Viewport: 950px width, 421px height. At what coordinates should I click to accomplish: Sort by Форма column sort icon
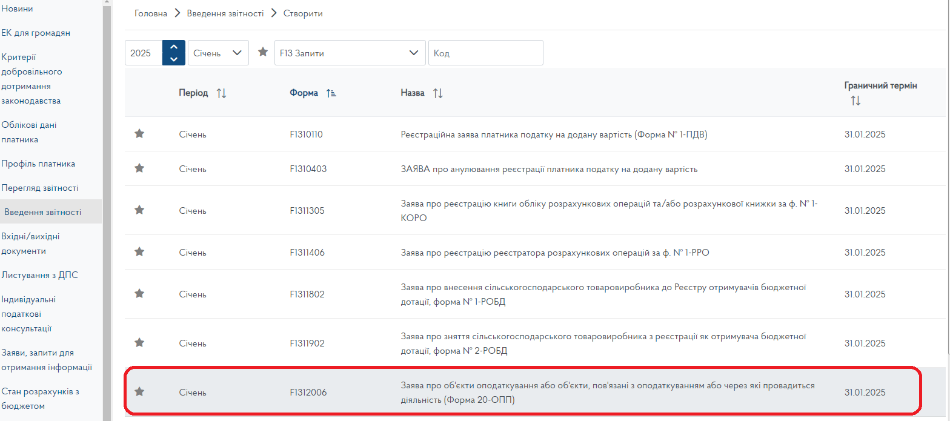click(331, 93)
